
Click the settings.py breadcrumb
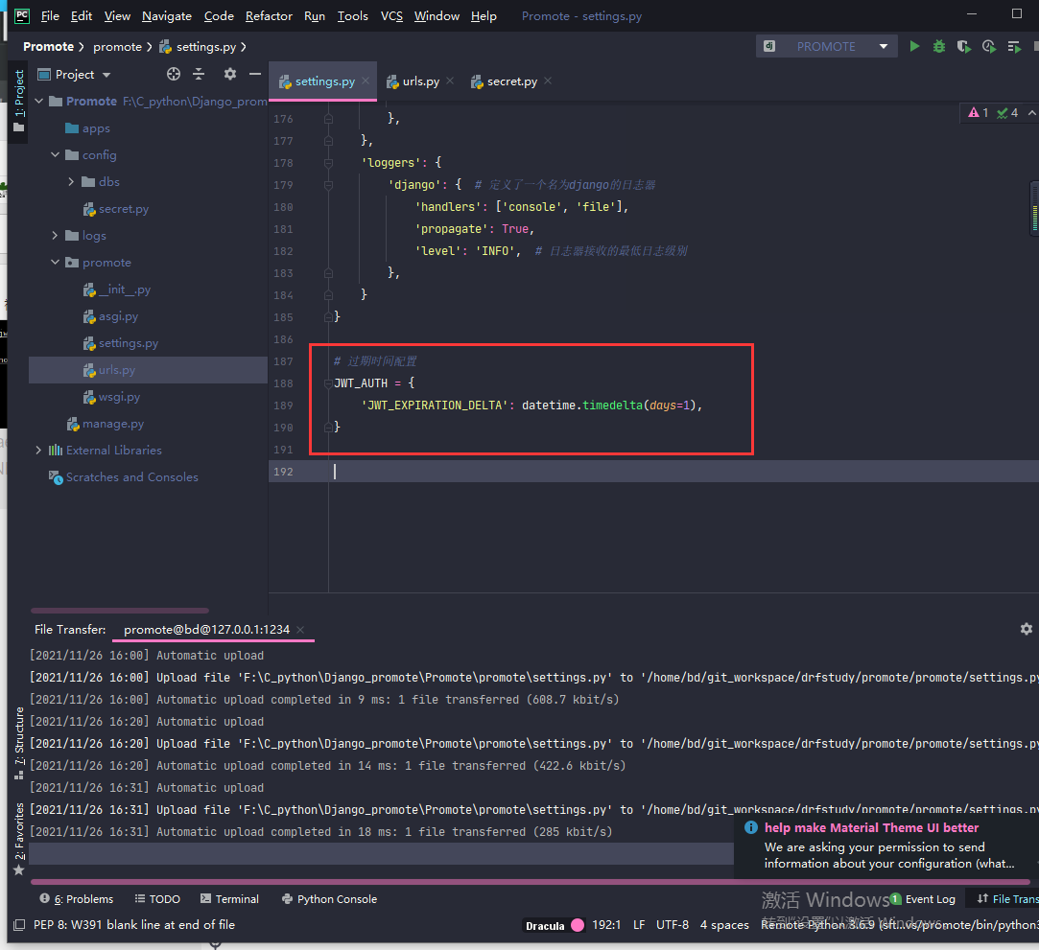pyautogui.click(x=199, y=46)
